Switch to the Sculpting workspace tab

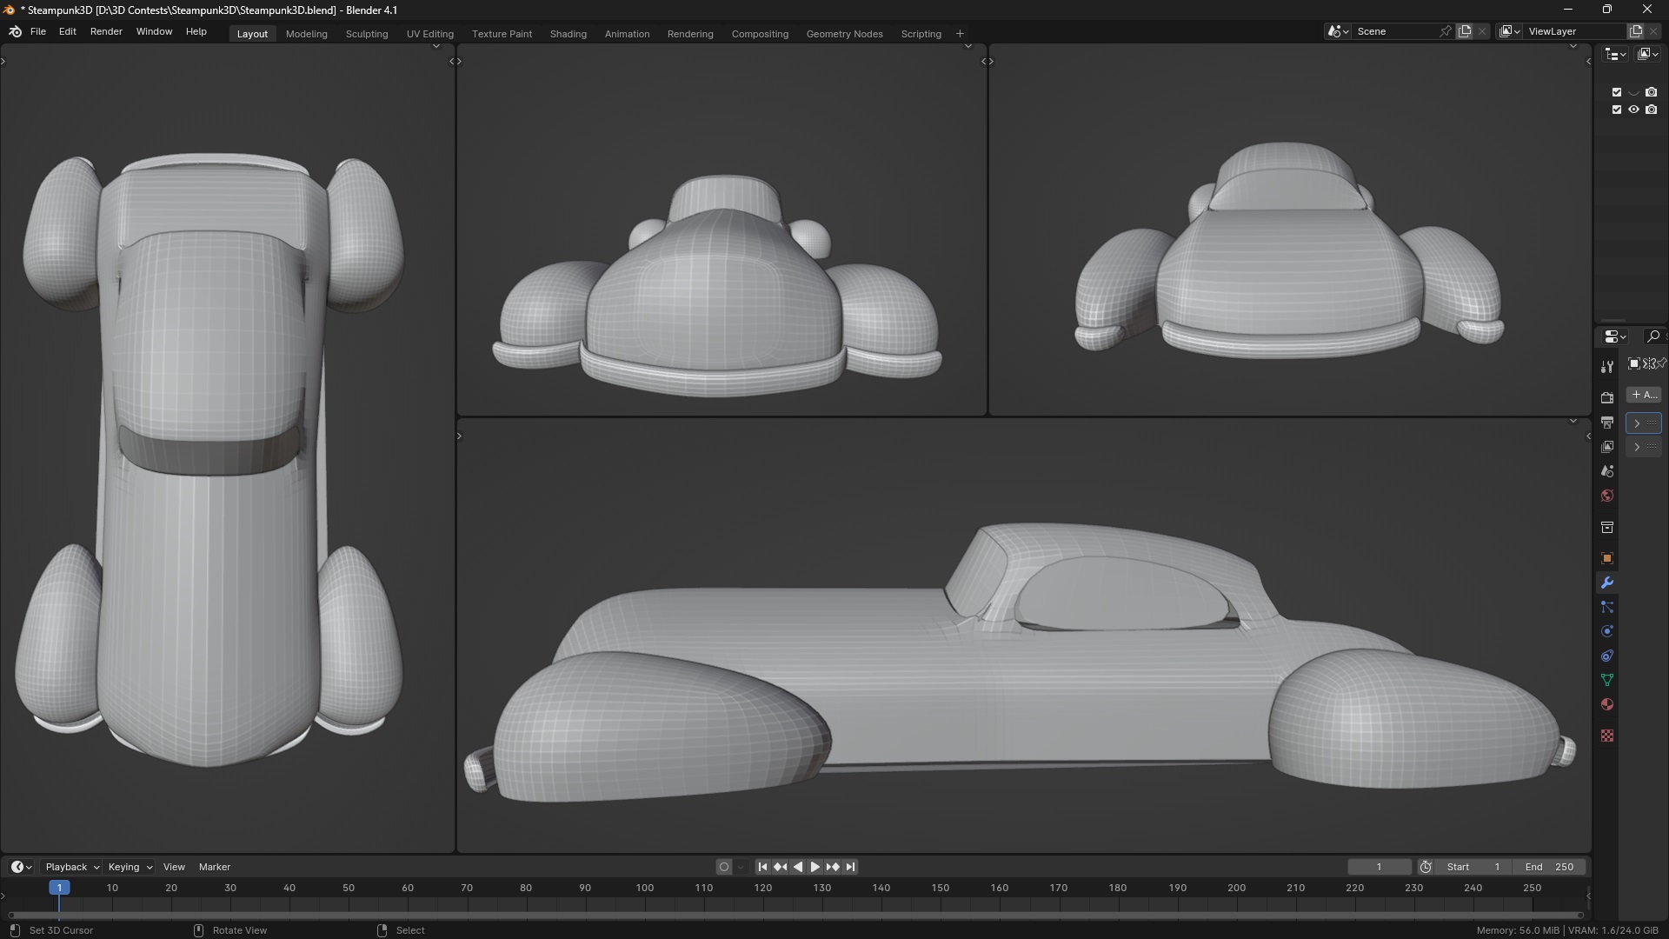366,34
